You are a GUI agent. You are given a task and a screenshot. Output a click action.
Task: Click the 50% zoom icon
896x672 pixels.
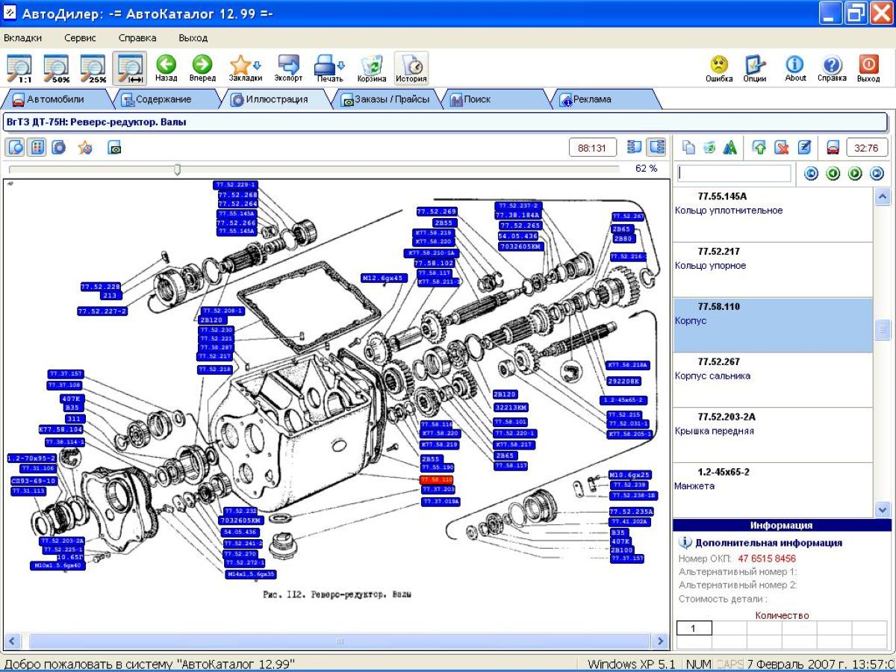coord(57,68)
